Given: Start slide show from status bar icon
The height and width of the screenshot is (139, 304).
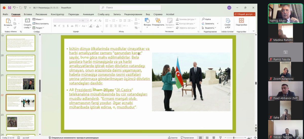Looking at the screenshot, I should pos(220,137).
